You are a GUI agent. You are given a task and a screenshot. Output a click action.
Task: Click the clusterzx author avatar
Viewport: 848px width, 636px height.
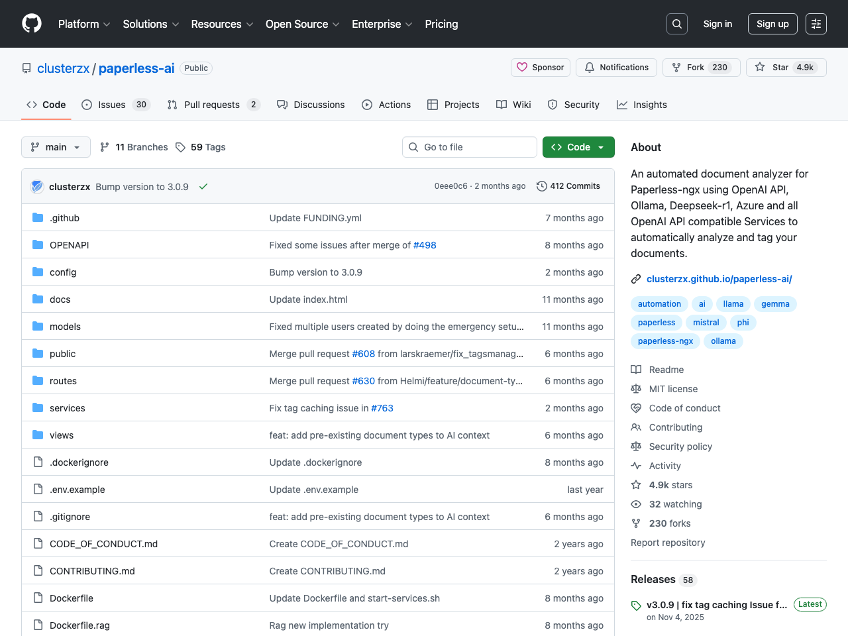[x=38, y=187]
